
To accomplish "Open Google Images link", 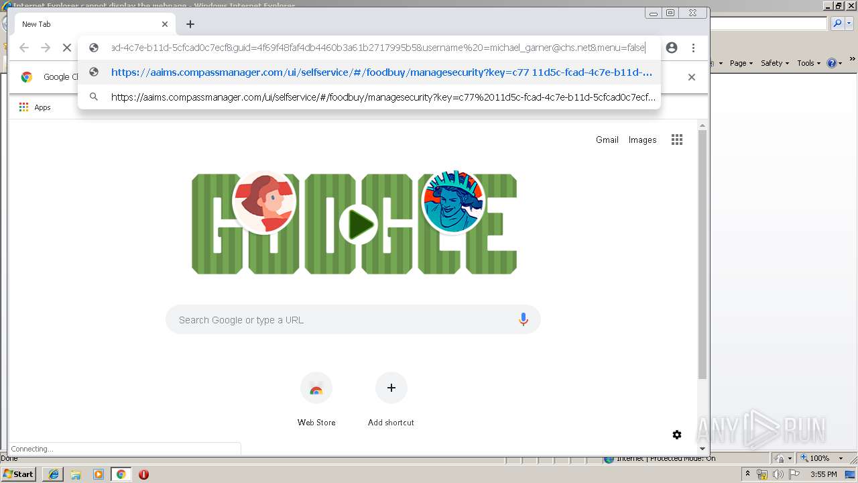I will tap(642, 140).
